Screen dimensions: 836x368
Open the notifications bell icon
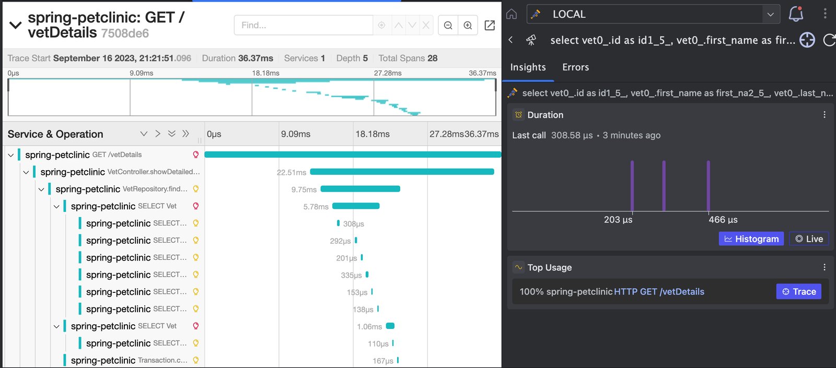click(x=796, y=14)
